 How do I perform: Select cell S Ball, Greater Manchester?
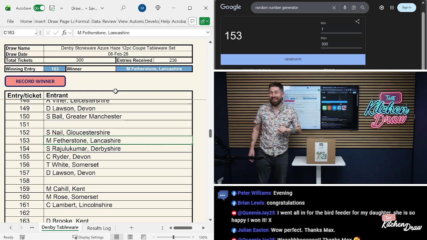(x=118, y=116)
